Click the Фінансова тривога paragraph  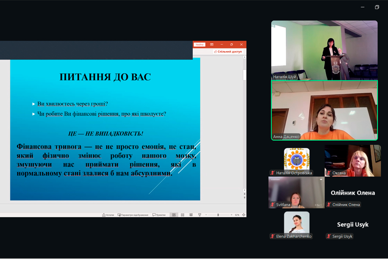[x=106, y=160]
